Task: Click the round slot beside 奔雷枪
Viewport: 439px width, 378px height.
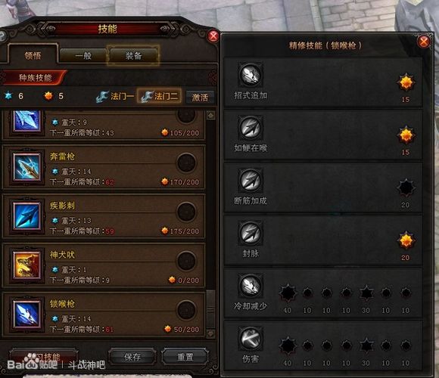Action: (186, 163)
